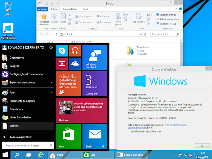
Task: Launch Ferramenta de Captura
Action: tap(28, 101)
